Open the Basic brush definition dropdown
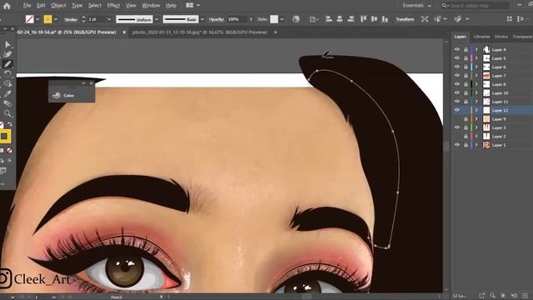Viewport: 533px width, 300px height. click(202, 19)
